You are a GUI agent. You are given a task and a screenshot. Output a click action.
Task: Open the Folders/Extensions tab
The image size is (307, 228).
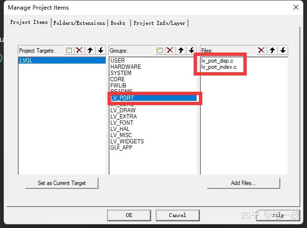[79, 23]
